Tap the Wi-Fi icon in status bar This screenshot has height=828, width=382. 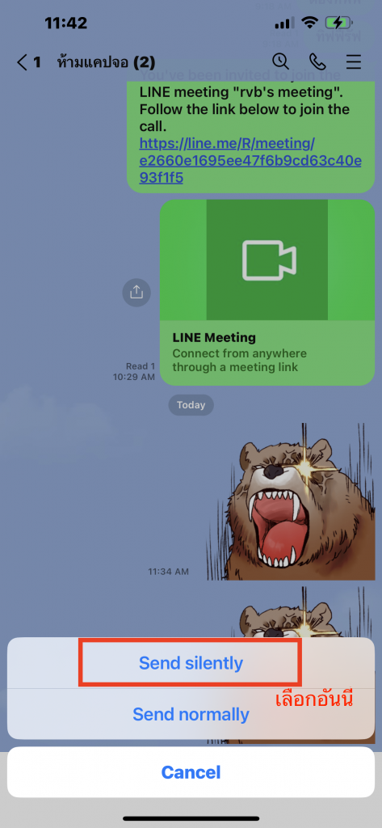(x=309, y=23)
